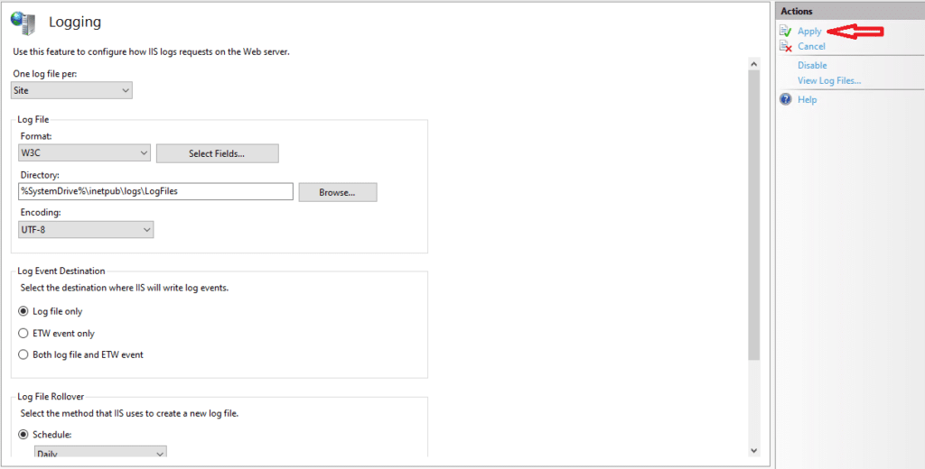Image resolution: width=925 pixels, height=469 pixels.
Task: Expand the W3C format dropdown
Action: point(84,153)
